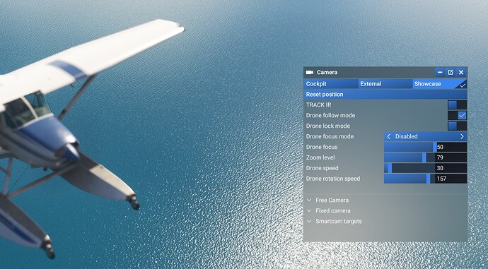This screenshot has height=269, width=488.
Task: Switch to the External camera tab
Action: click(x=385, y=84)
